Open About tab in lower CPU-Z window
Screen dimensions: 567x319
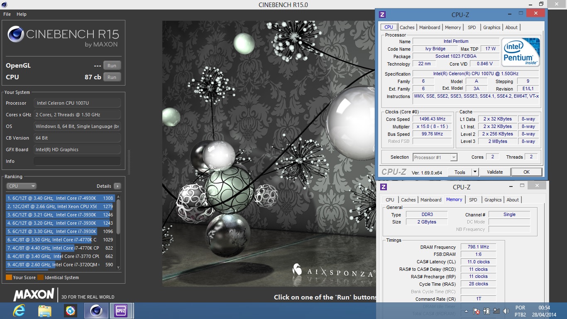click(x=513, y=200)
